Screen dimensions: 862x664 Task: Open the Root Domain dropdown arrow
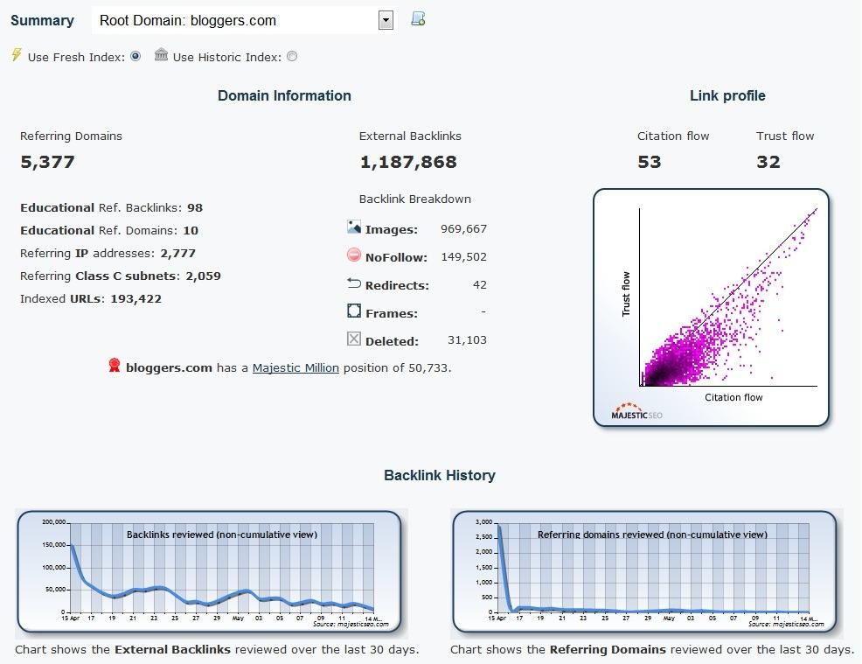click(x=386, y=20)
